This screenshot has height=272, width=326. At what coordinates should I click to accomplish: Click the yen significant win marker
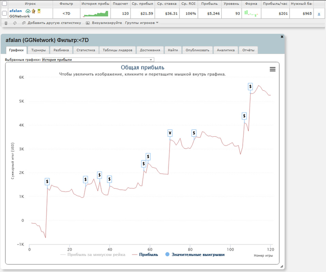click(x=170, y=133)
